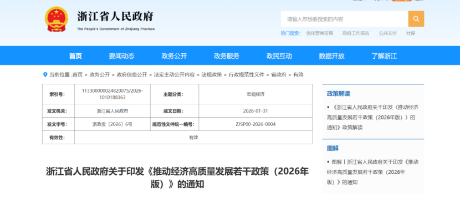Go to 政府信息公开 in the breadcrumb
This screenshot has height=202, width=460.
[x=132, y=74]
